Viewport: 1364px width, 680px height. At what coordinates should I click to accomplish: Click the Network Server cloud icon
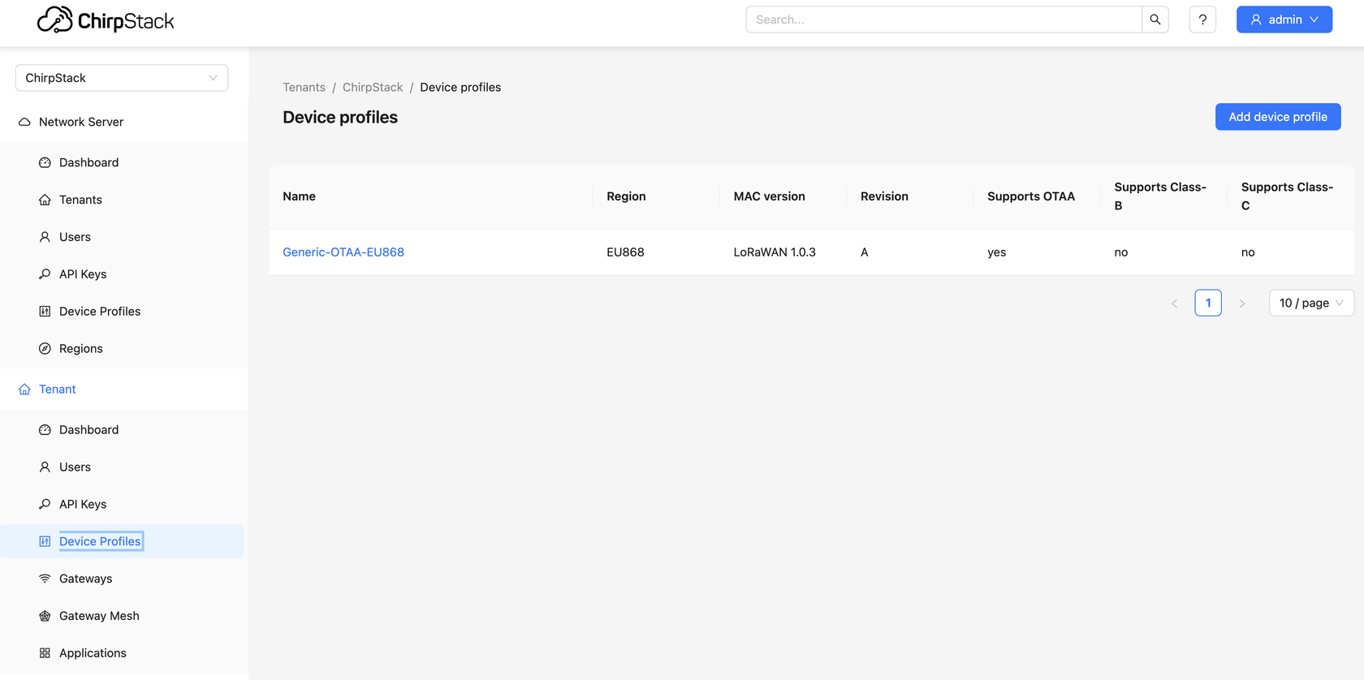24,122
